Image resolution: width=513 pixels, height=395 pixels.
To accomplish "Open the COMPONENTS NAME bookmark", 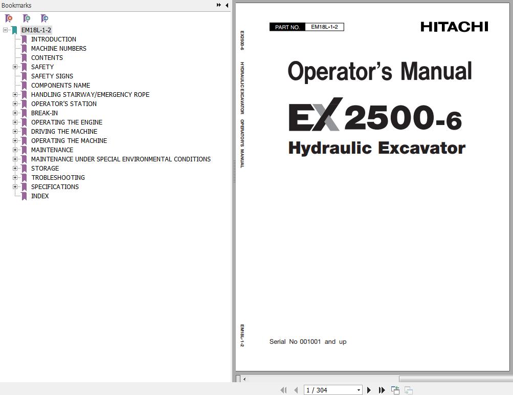I will pyautogui.click(x=60, y=85).
